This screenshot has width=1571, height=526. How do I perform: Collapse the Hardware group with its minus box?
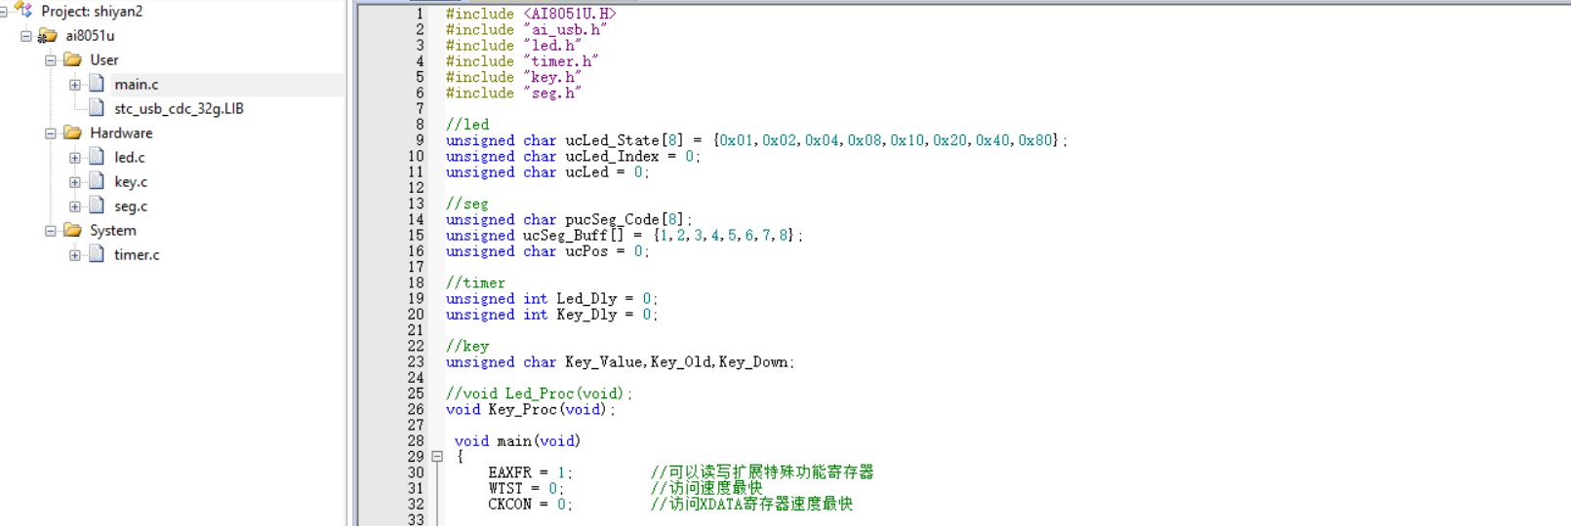[51, 133]
